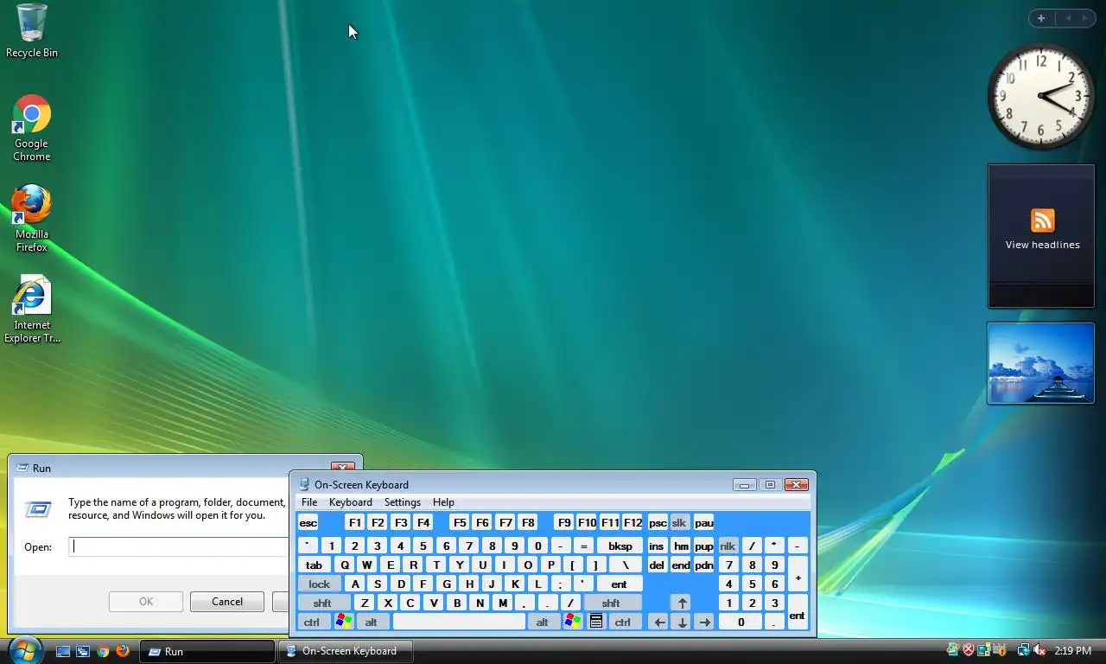1106x664 pixels.
Task: Select the Mozilla Firefox desktop shortcut
Action: click(32, 219)
